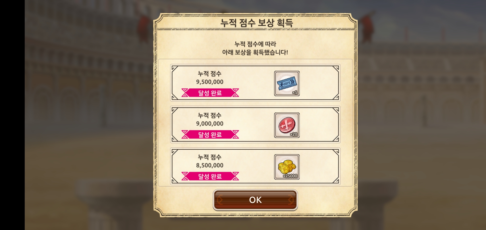Click the 달성 완료 badge under 9,000,000
Image resolution: width=486 pixels, height=230 pixels.
click(x=210, y=135)
